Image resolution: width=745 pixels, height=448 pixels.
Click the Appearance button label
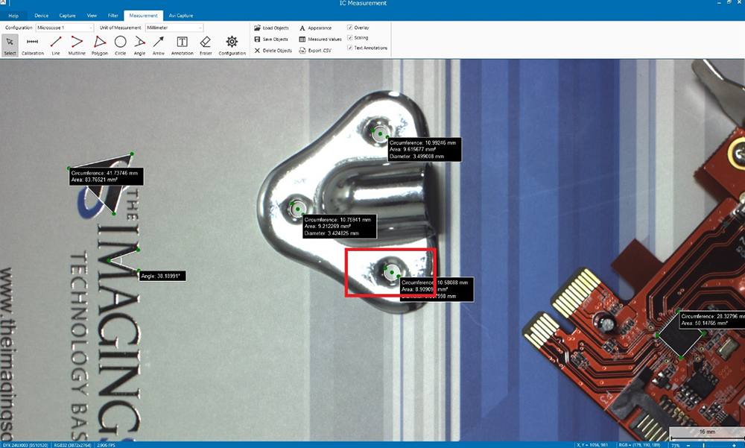tap(320, 28)
